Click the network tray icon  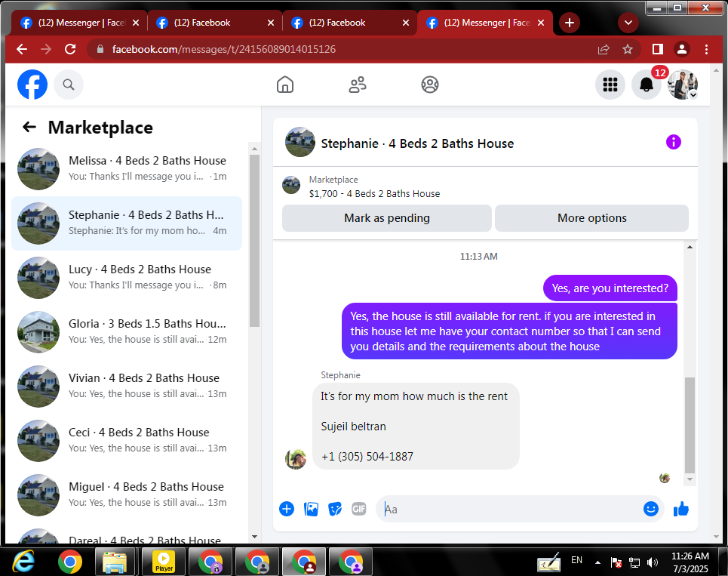pyautogui.click(x=634, y=562)
